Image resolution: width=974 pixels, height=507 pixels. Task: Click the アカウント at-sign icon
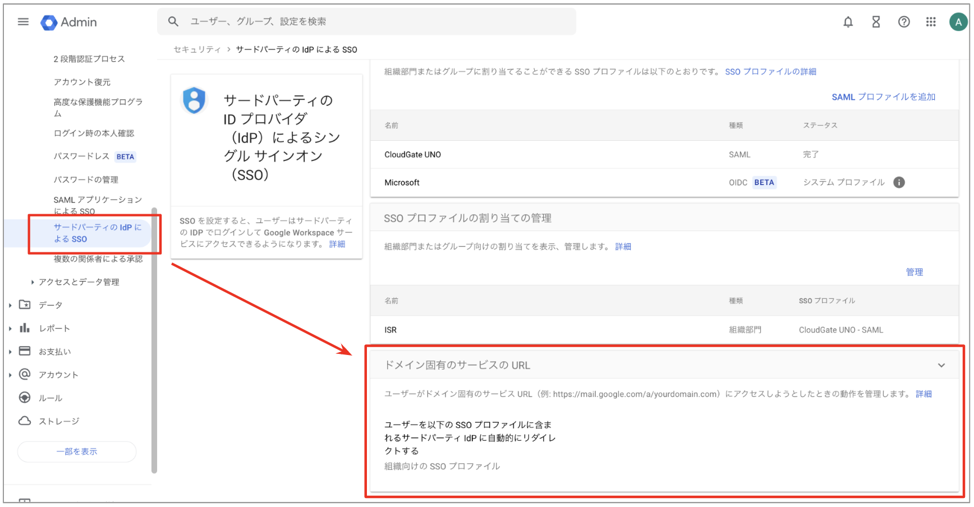tap(25, 374)
